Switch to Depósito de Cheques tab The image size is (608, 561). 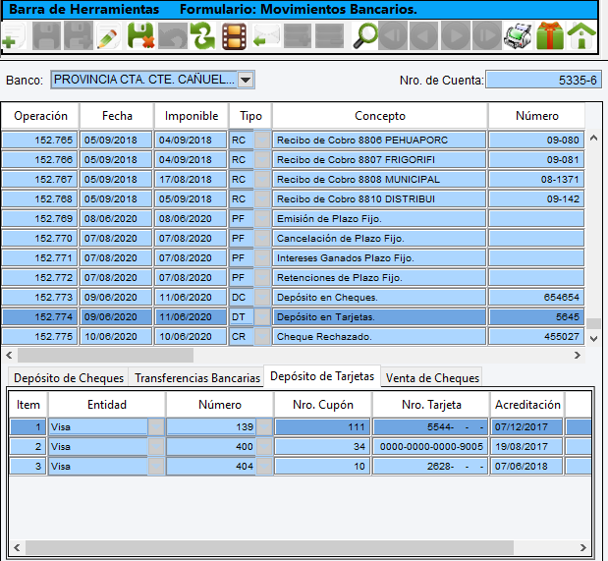pos(69,377)
